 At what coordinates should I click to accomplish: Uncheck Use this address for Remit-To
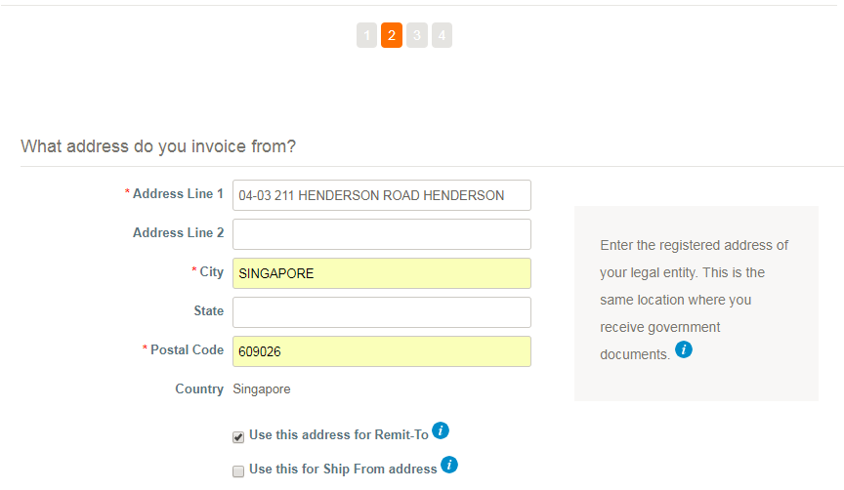point(238,437)
